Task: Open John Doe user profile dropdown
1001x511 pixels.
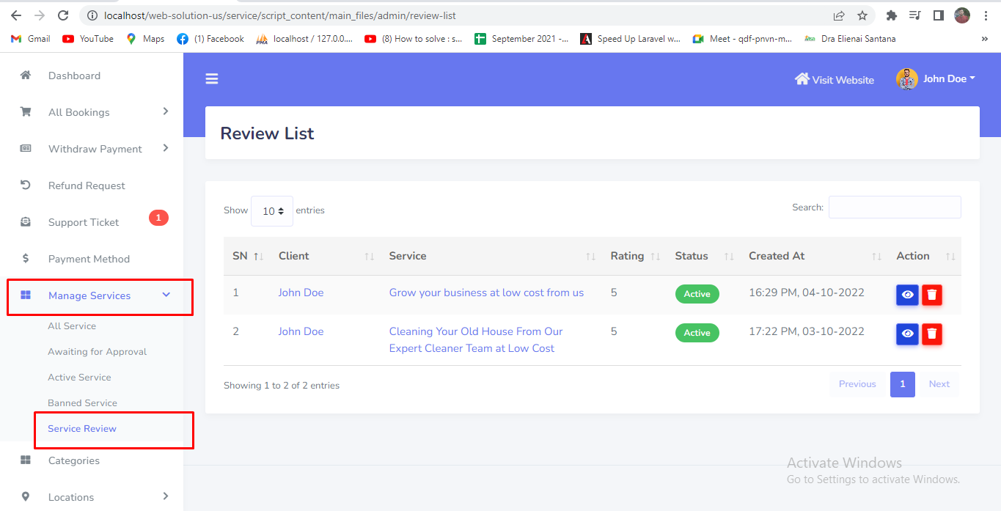Action: click(x=936, y=79)
